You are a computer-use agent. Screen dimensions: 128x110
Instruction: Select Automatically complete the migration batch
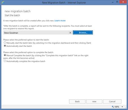[5, 61]
